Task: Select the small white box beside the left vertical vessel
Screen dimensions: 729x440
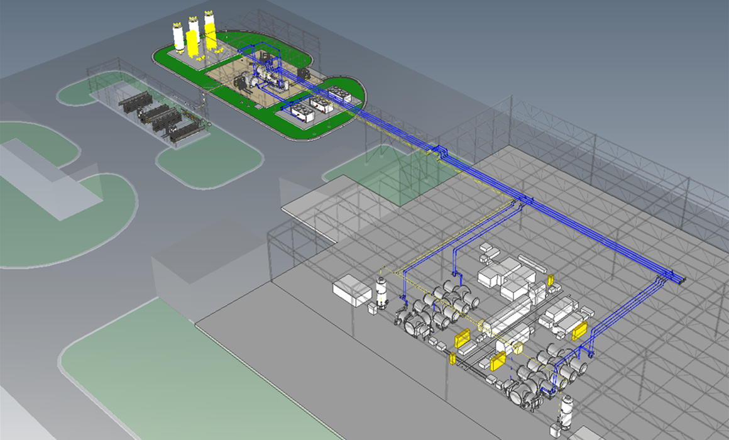Action: [373, 309]
